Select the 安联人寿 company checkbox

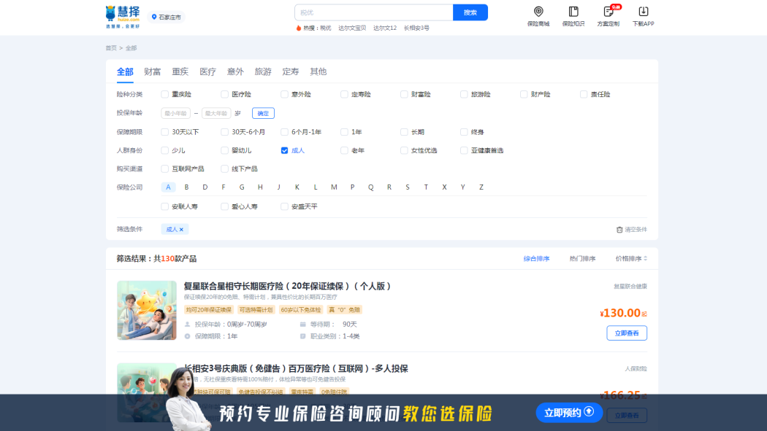pyautogui.click(x=165, y=206)
